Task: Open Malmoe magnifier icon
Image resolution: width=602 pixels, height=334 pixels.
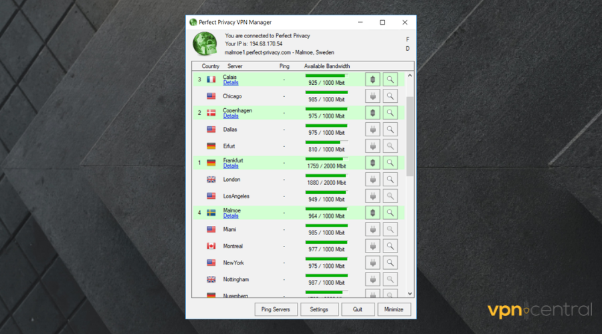Action: (x=390, y=213)
